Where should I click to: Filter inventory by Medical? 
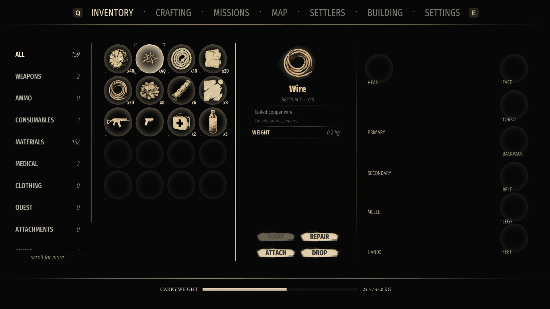(x=48, y=164)
